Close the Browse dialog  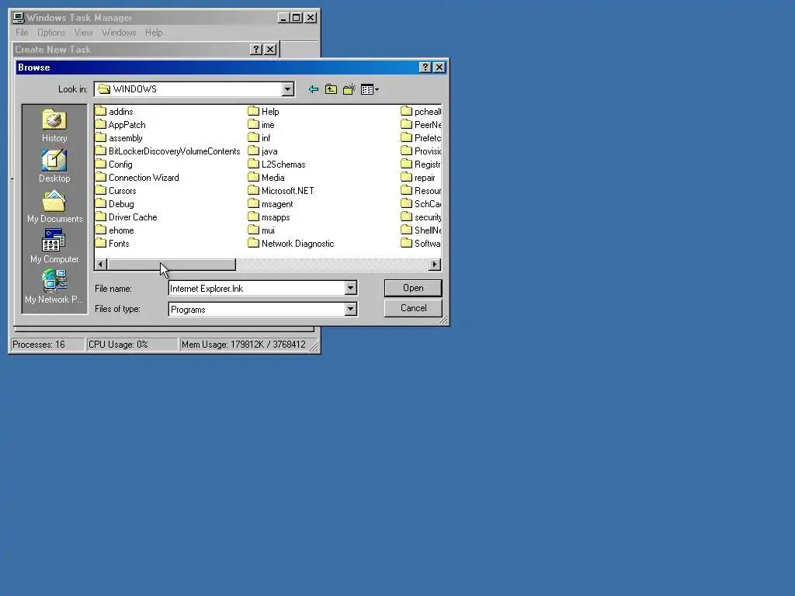439,68
